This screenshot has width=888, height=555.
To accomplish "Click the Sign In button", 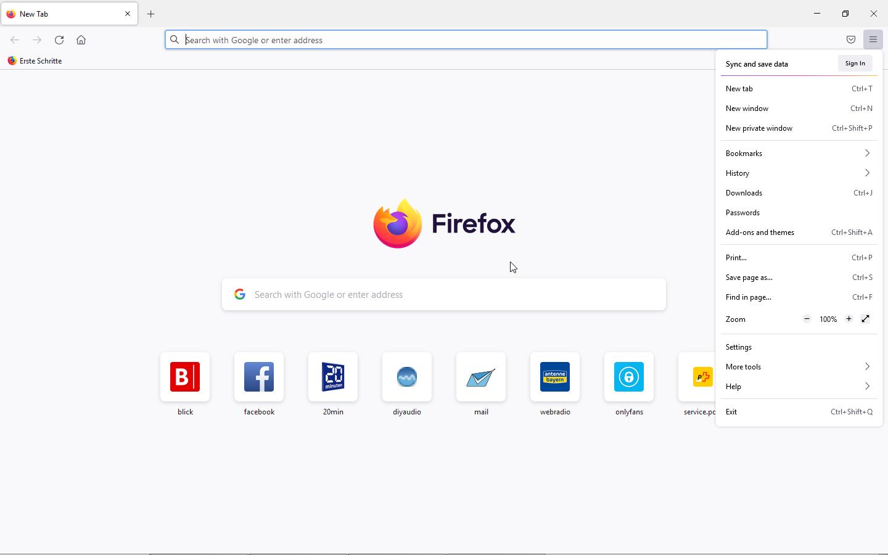I will click(x=855, y=64).
